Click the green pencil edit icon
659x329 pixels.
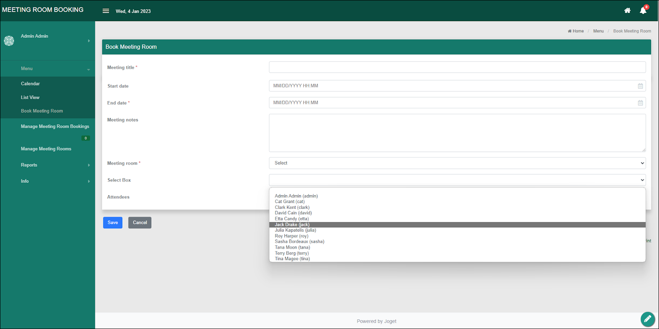click(x=647, y=319)
